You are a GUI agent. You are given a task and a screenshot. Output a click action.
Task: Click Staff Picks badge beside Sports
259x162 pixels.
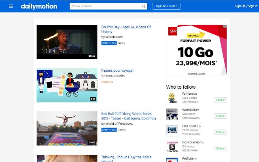click(x=109, y=130)
